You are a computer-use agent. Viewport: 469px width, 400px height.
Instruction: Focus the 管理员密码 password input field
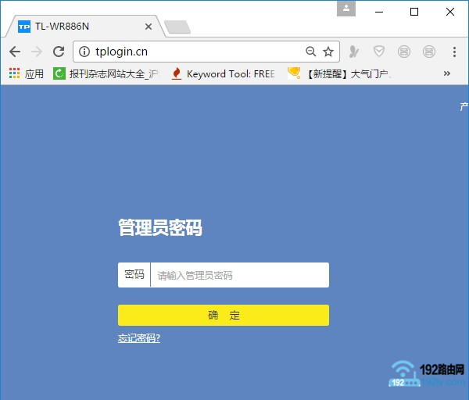(238, 275)
